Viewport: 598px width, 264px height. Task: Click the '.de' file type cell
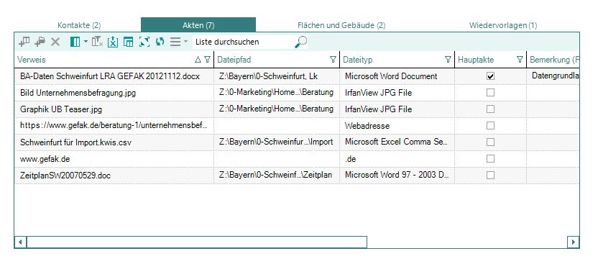click(350, 159)
